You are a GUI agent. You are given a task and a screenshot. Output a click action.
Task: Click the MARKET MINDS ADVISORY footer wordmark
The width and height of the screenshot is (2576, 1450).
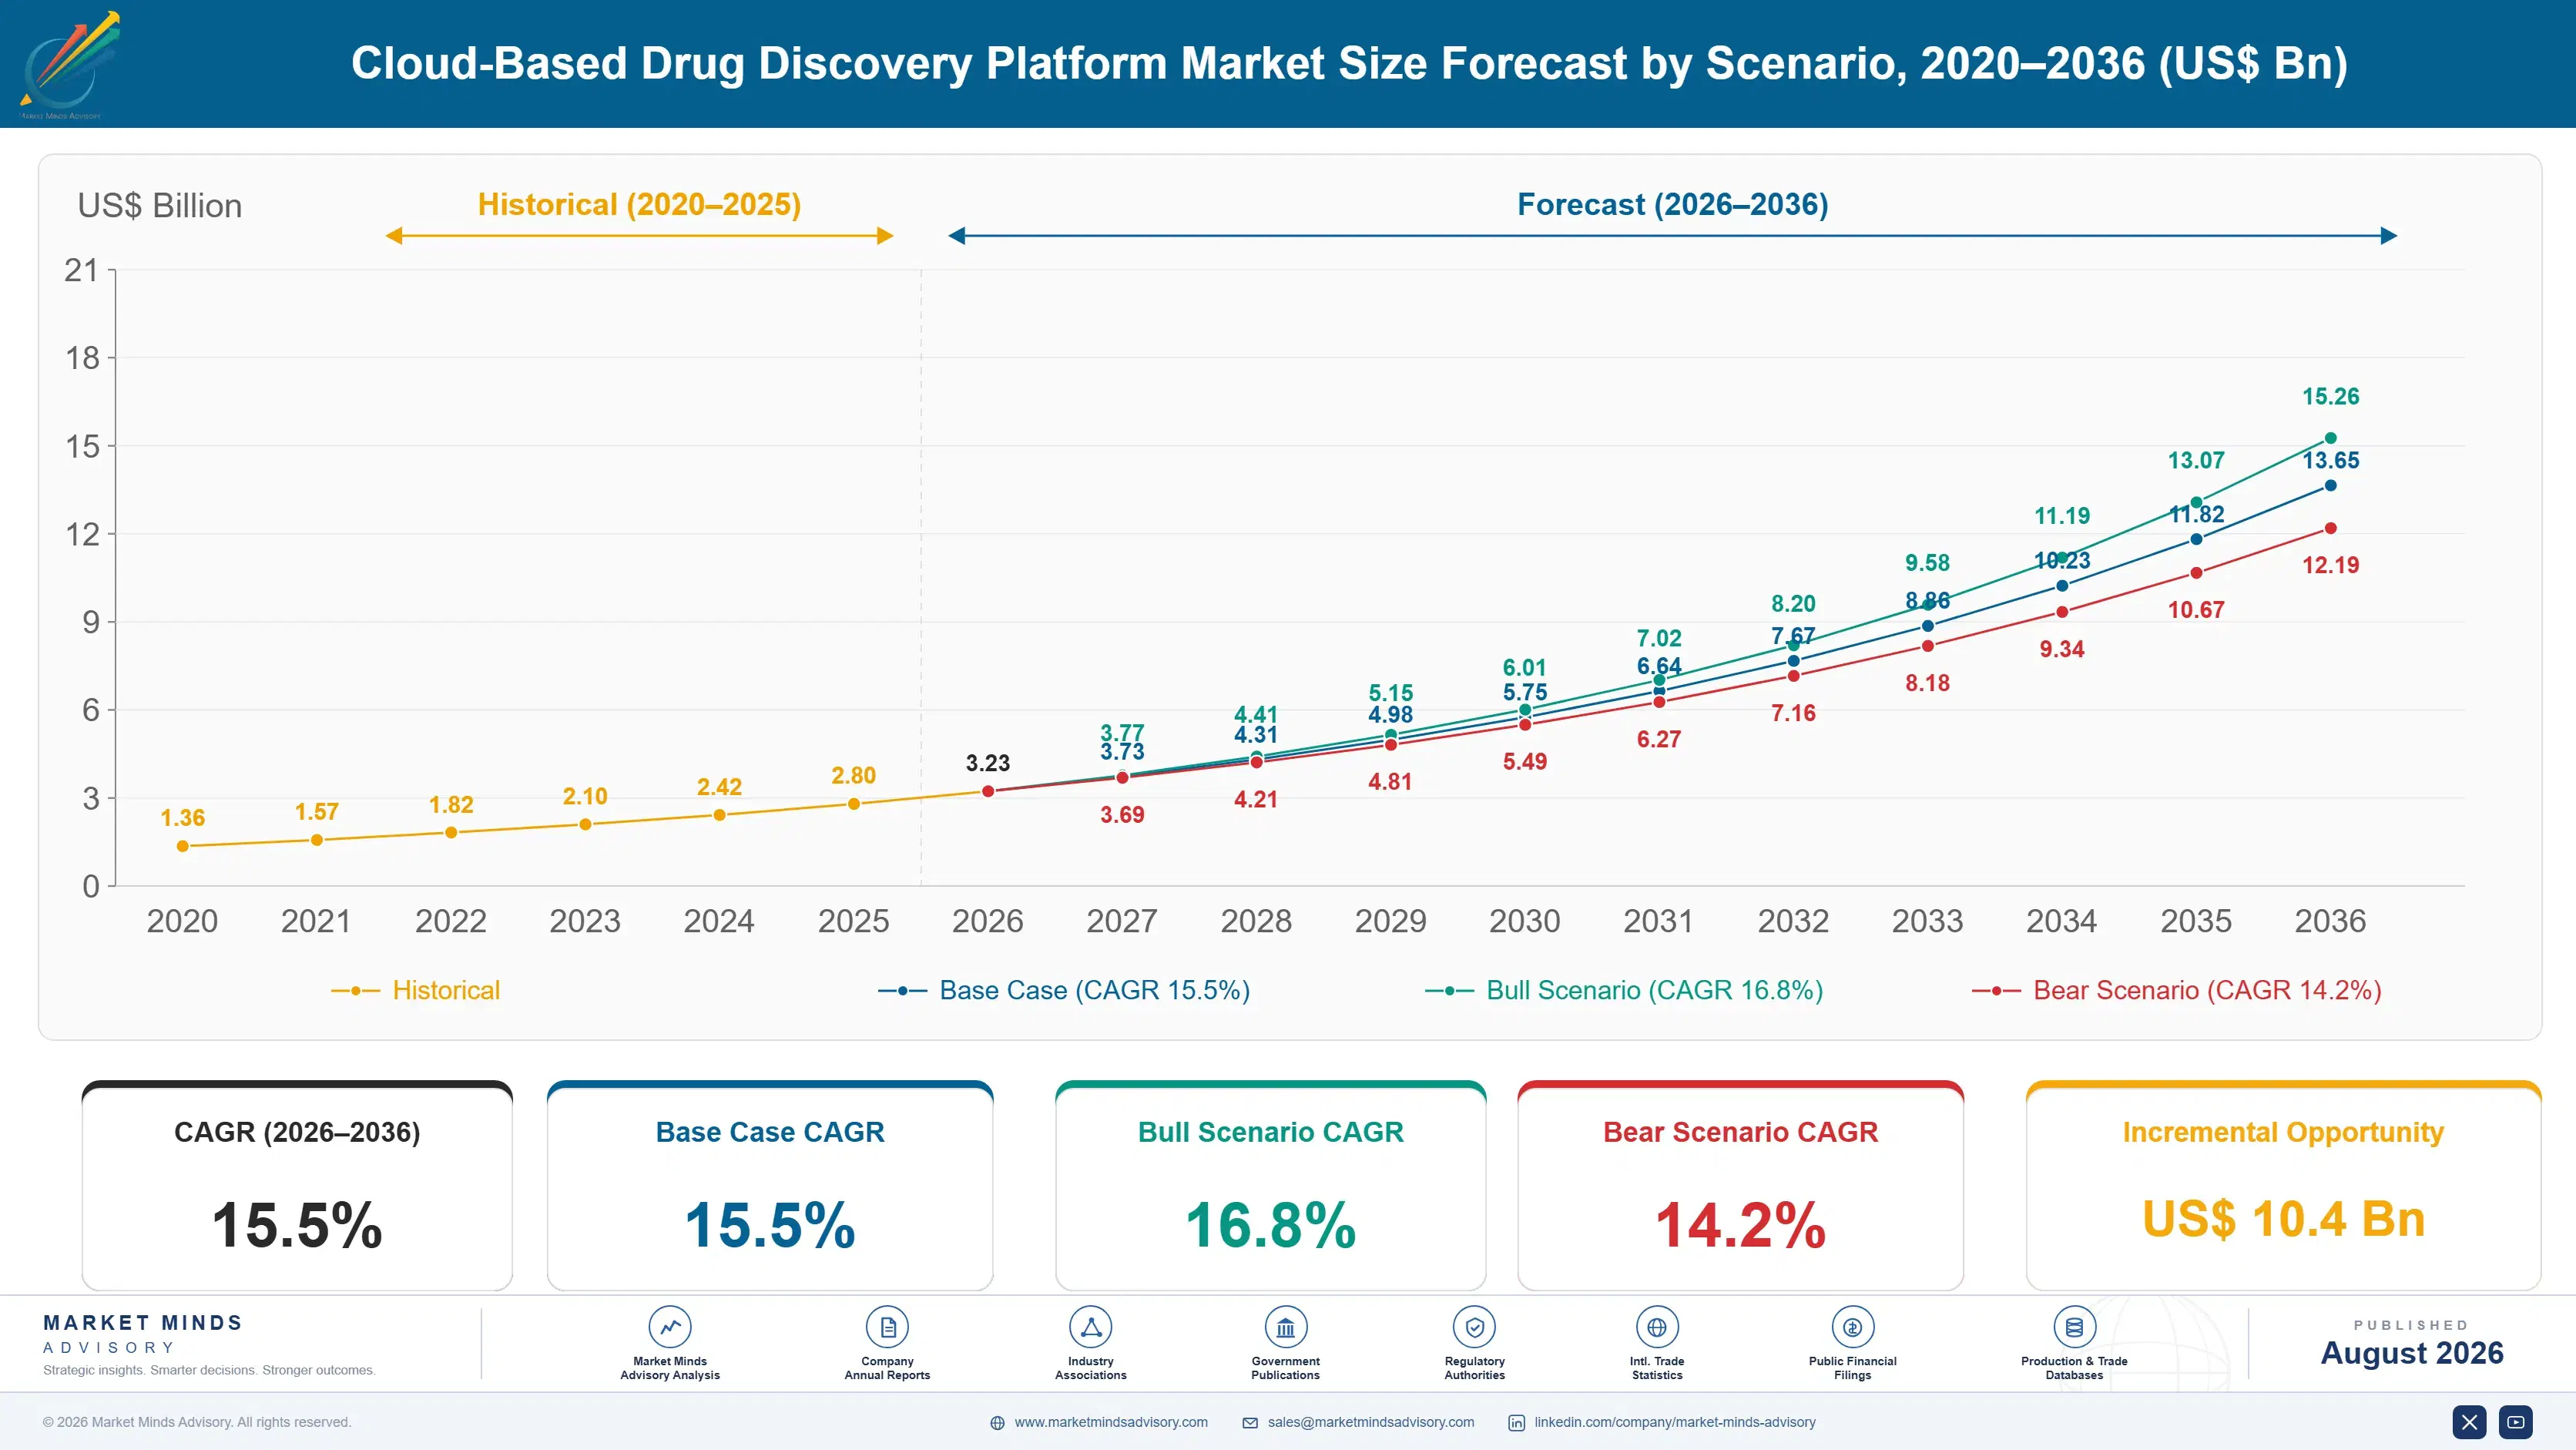[x=142, y=1334]
